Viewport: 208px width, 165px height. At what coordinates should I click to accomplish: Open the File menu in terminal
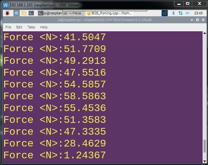click(x=8, y=27)
